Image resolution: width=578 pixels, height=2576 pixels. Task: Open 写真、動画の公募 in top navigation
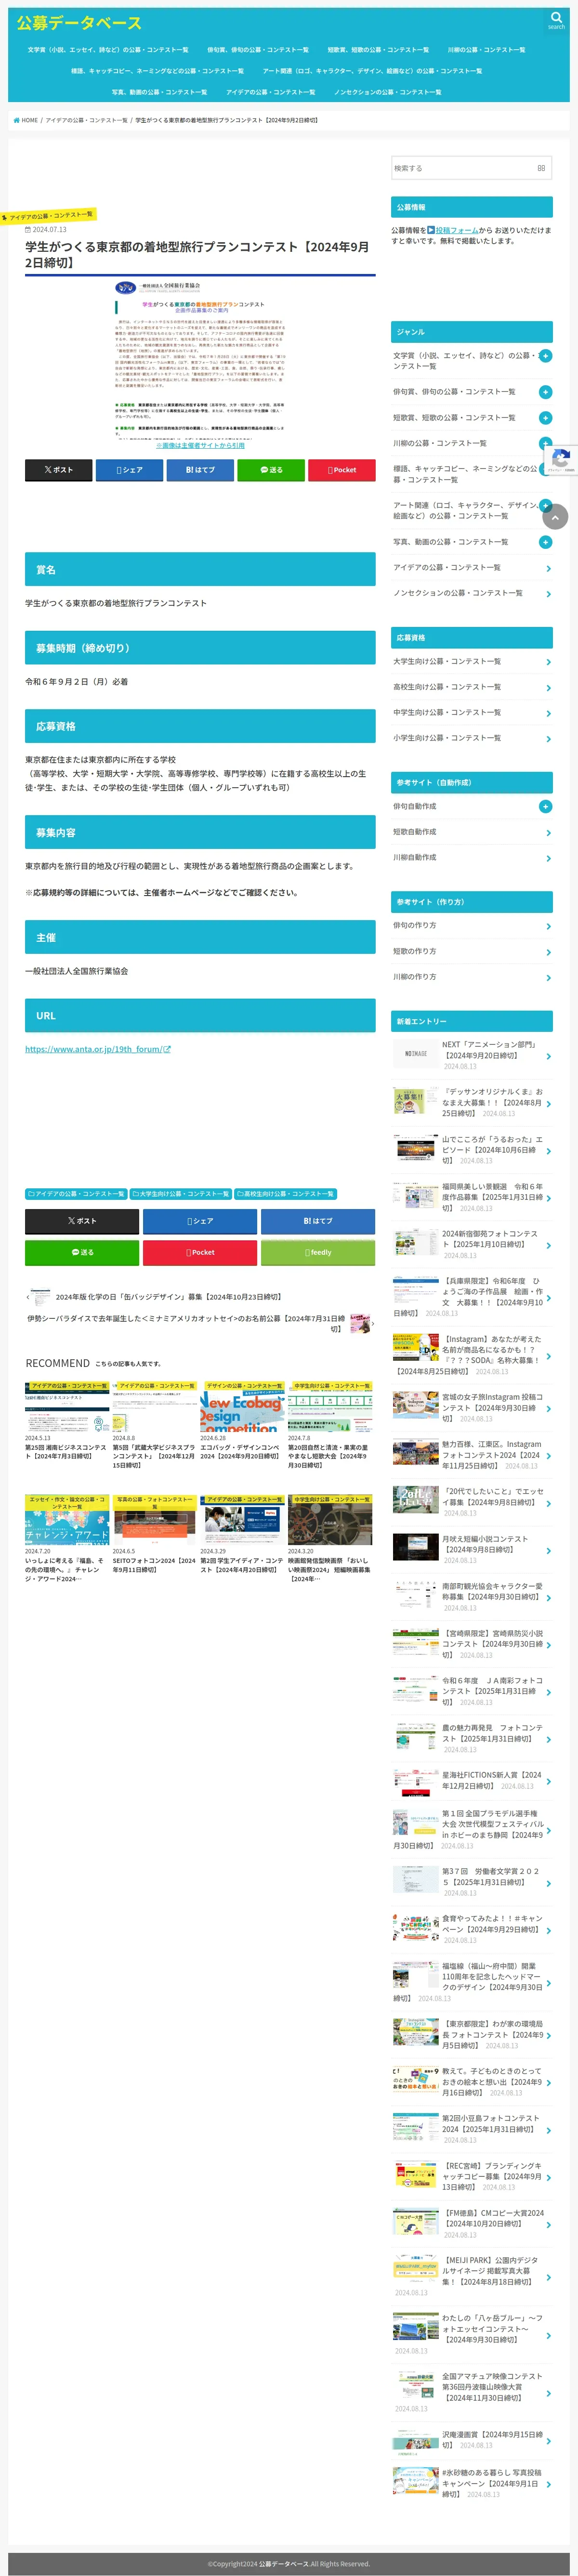coord(159,92)
